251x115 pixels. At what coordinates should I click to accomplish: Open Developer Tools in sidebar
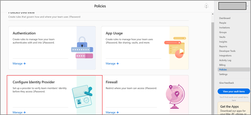227,51
